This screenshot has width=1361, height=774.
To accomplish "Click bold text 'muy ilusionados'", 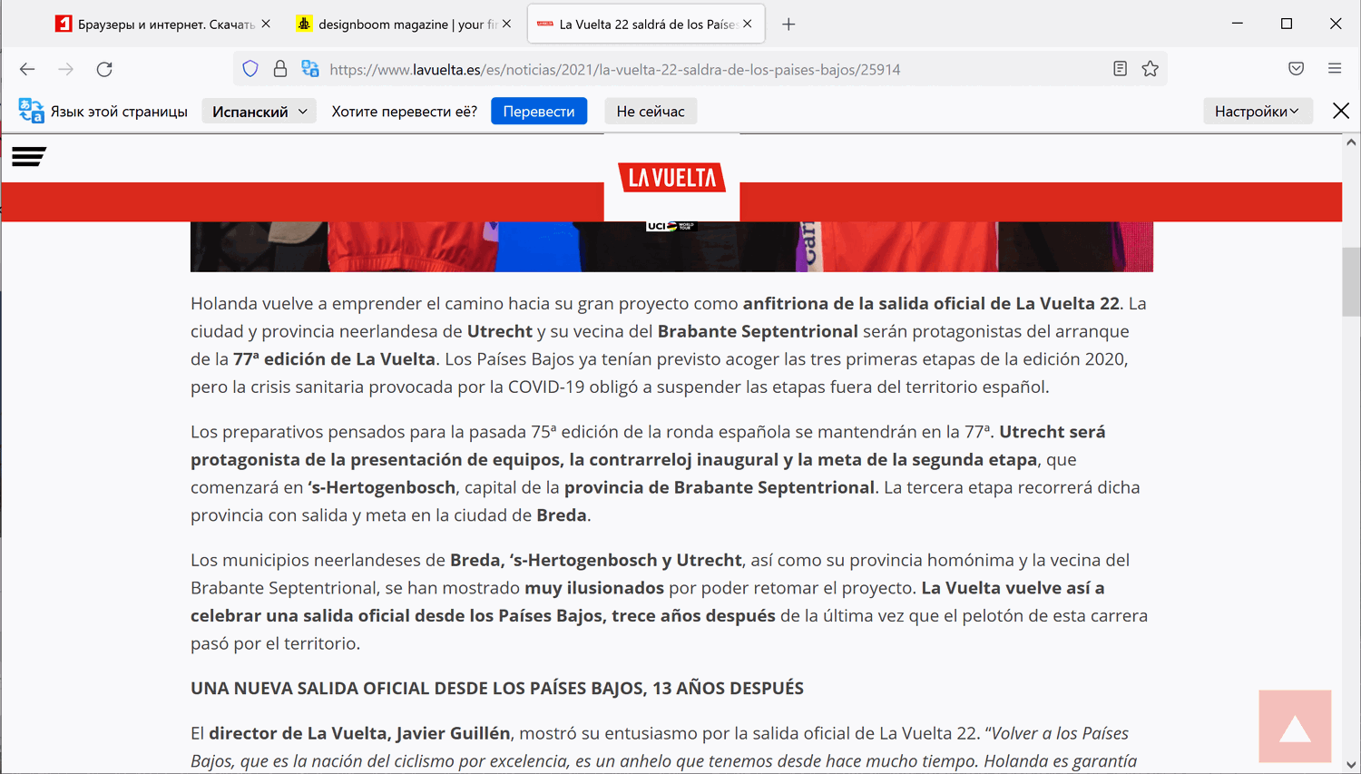I will [x=594, y=588].
